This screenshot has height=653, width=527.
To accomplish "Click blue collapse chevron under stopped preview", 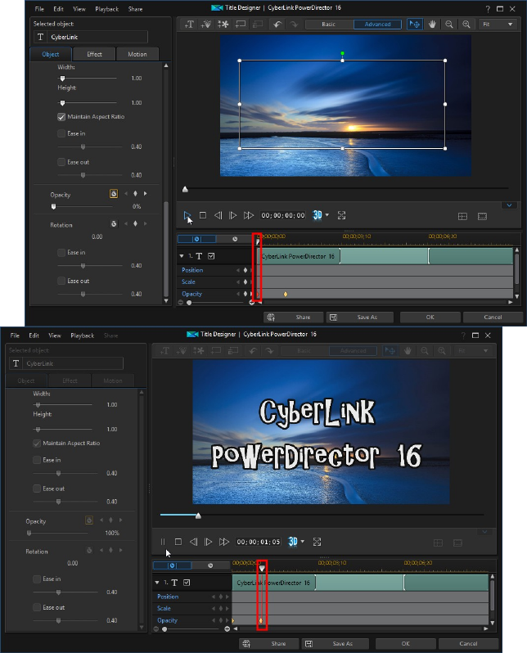I will click(x=509, y=205).
